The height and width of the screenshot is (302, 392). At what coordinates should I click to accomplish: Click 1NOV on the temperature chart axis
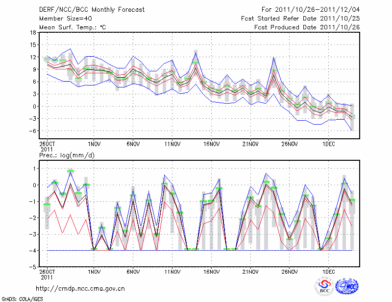(94, 145)
